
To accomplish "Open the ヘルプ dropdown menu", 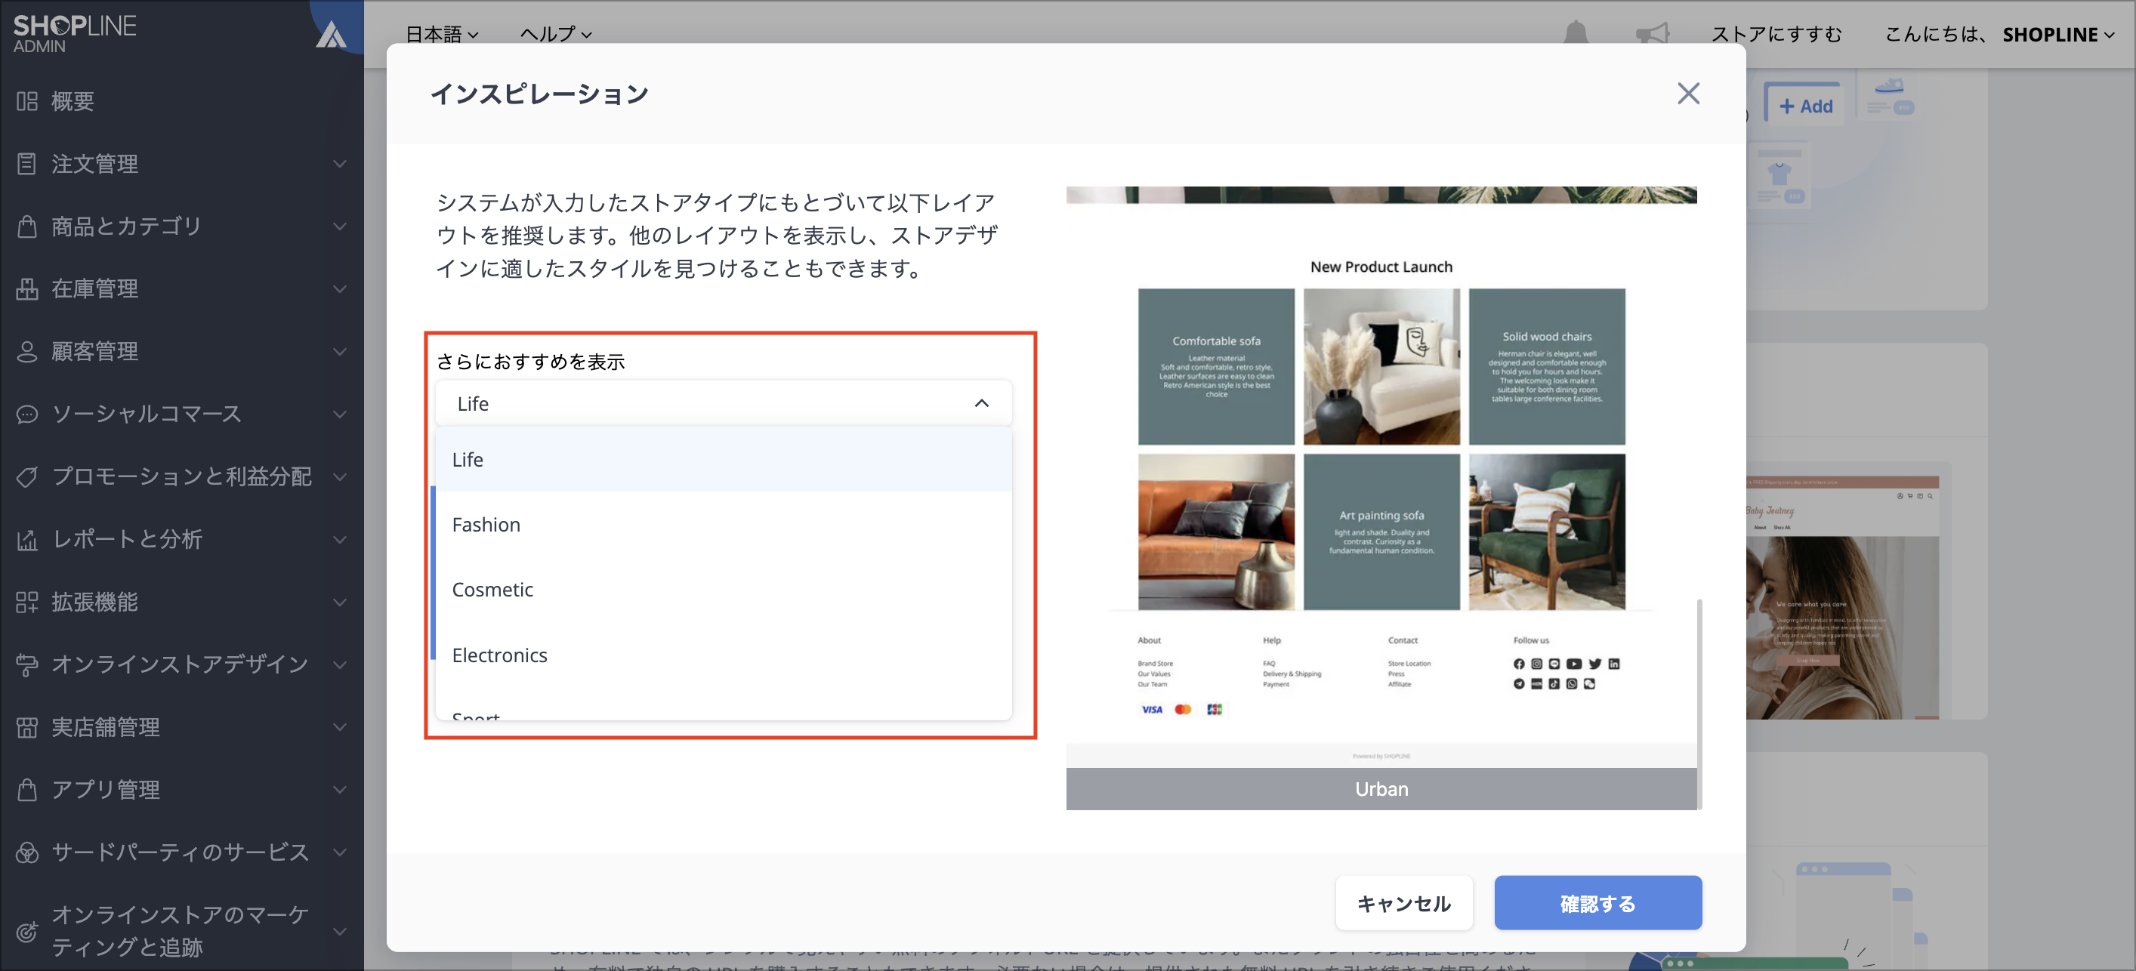I will point(556,34).
